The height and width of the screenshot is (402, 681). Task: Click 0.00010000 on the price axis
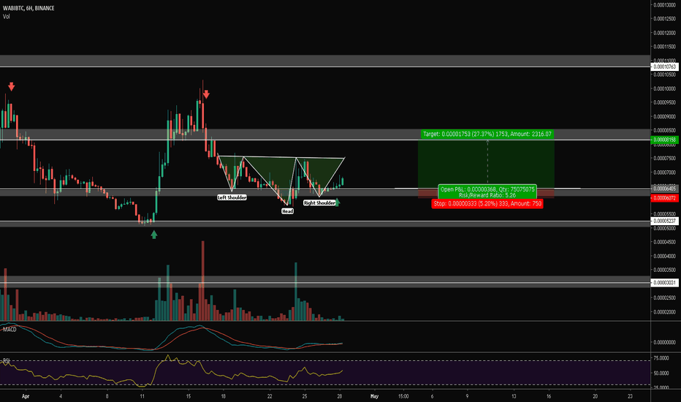tap(665, 88)
